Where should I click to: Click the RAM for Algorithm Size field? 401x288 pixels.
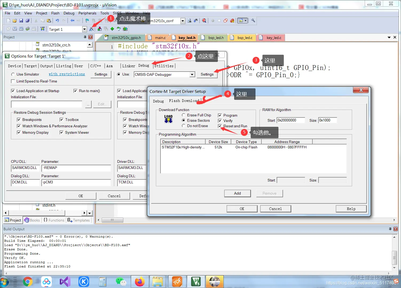coord(328,120)
